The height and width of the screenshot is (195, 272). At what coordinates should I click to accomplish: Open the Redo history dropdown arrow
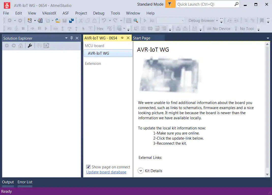(x=121, y=21)
